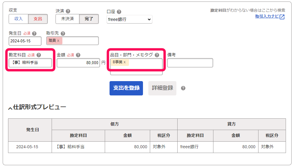Screen dimensions: 294x167
Task: Click debit amount cell 80,000
Action: pos(127,147)
